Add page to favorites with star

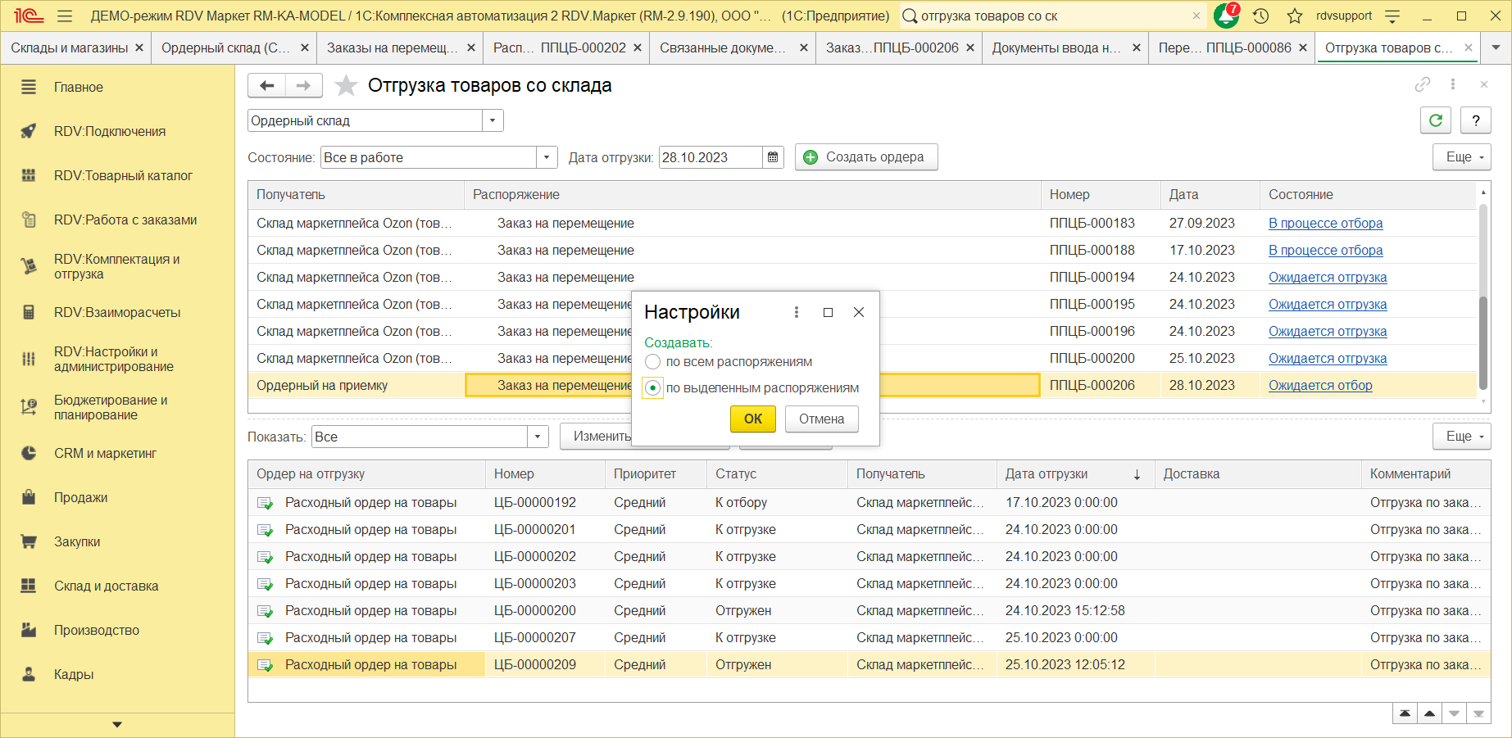click(347, 85)
